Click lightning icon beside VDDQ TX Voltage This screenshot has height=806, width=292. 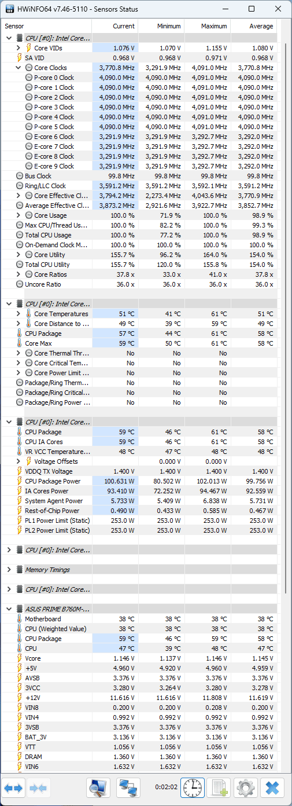[20, 471]
